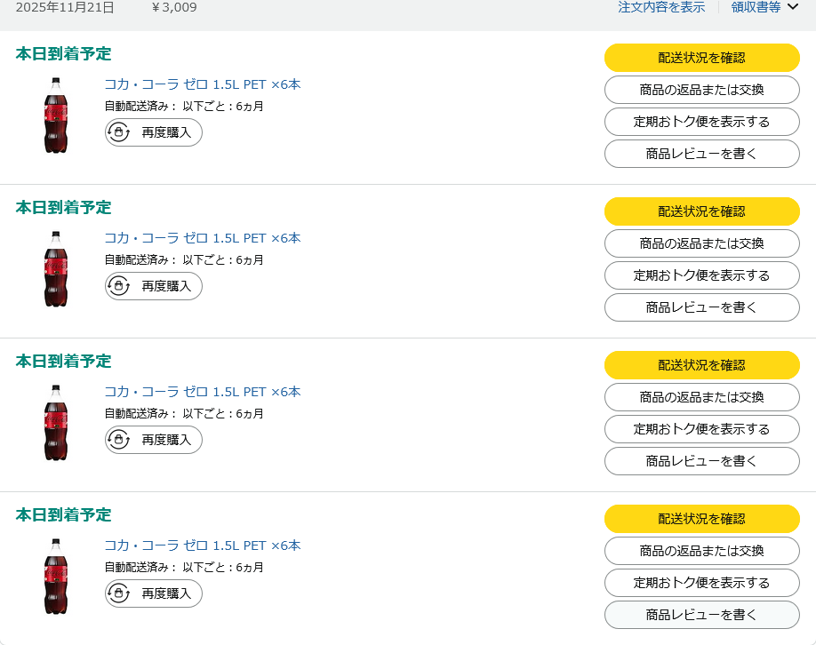Click the buy-again icon in the fourth order
Viewport: 816px width, 645px height.
coord(118,593)
